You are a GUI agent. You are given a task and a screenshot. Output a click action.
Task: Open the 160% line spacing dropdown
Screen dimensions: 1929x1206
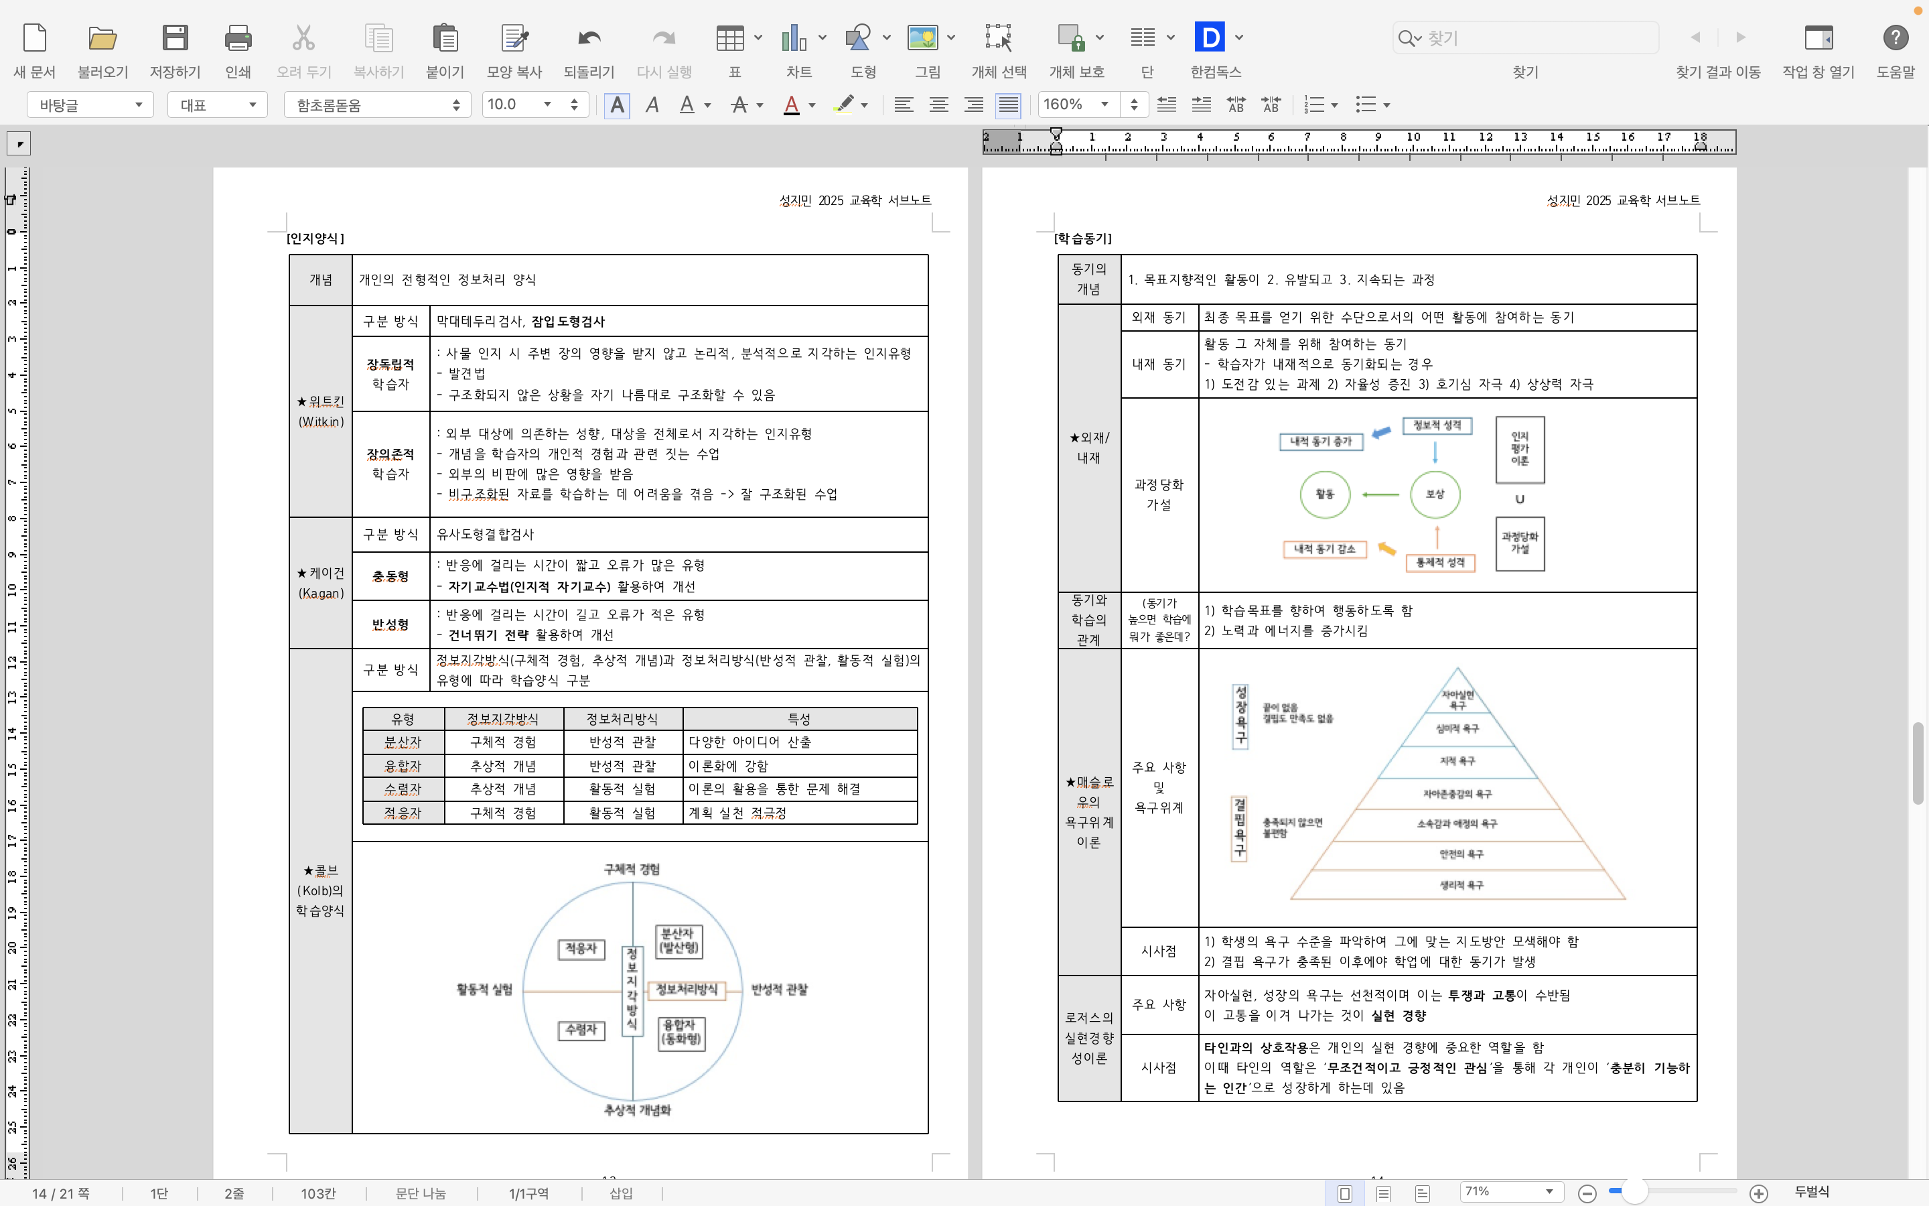point(1104,105)
